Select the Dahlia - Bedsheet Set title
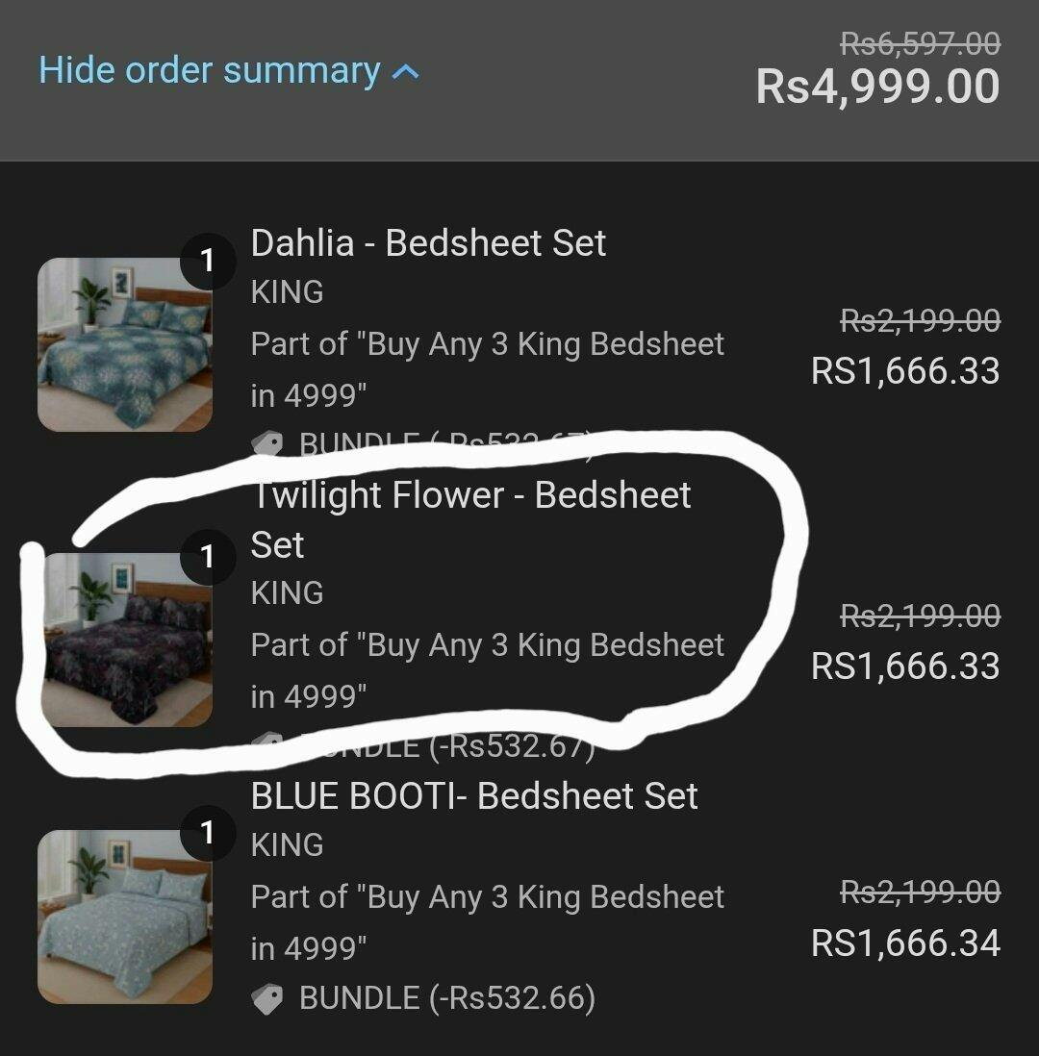 coord(428,243)
